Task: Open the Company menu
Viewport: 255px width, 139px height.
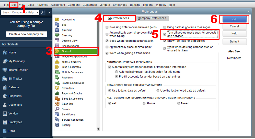Action: tap(74, 5)
